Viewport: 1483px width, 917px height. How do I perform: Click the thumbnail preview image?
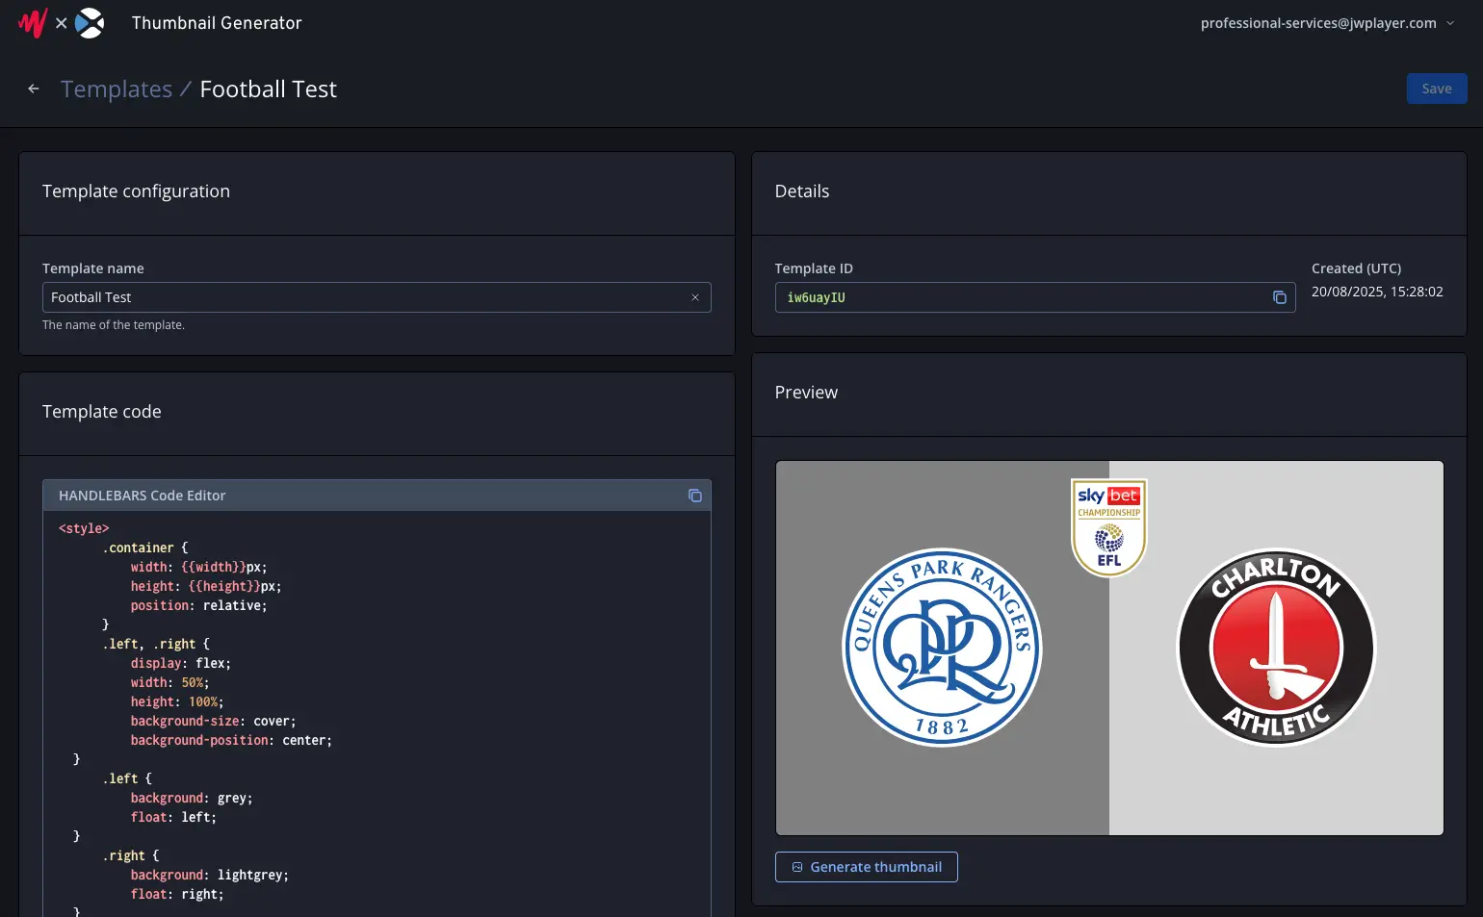click(1109, 648)
